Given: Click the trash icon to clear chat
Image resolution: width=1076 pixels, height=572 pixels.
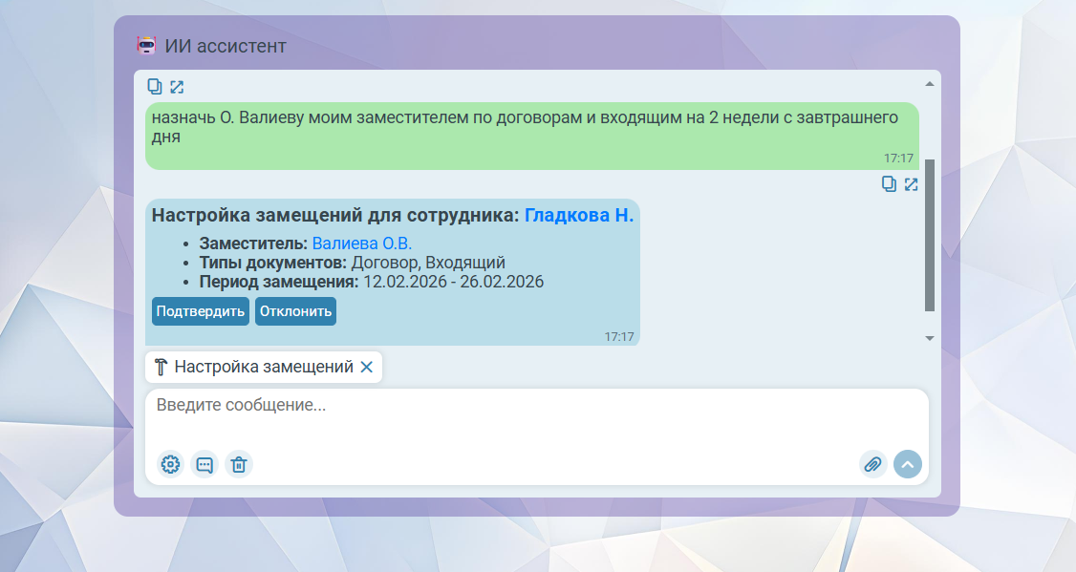Looking at the screenshot, I should tap(239, 464).
